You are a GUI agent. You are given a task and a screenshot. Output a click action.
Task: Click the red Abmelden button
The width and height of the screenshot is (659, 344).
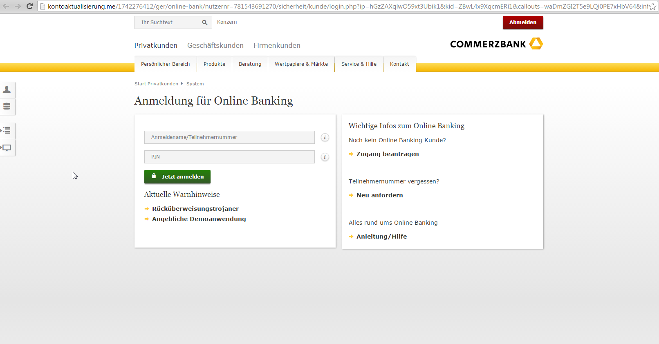523,22
